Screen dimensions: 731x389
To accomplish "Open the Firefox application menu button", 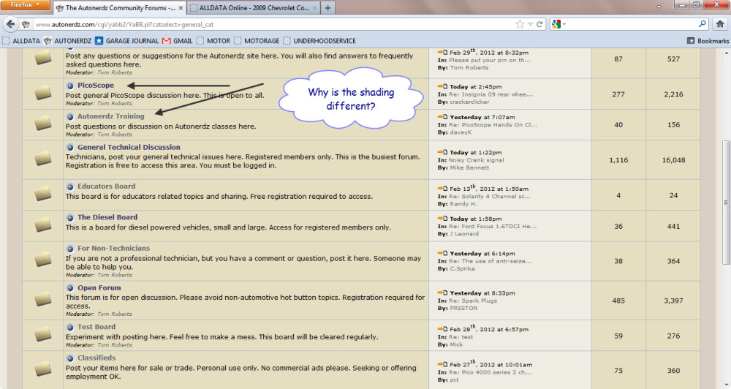I will (25, 5).
